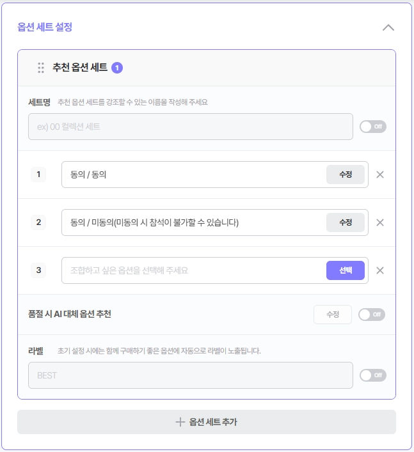Remove empty option row 3 via X

pos(380,270)
